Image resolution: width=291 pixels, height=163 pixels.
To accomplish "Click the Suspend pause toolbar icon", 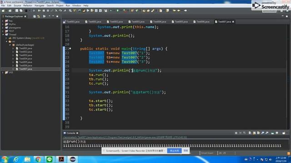I will [x=44, y=11].
